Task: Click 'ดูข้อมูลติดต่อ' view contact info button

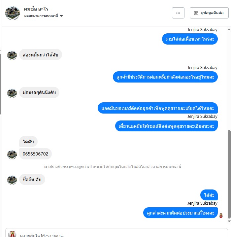Action: pyautogui.click(x=209, y=13)
